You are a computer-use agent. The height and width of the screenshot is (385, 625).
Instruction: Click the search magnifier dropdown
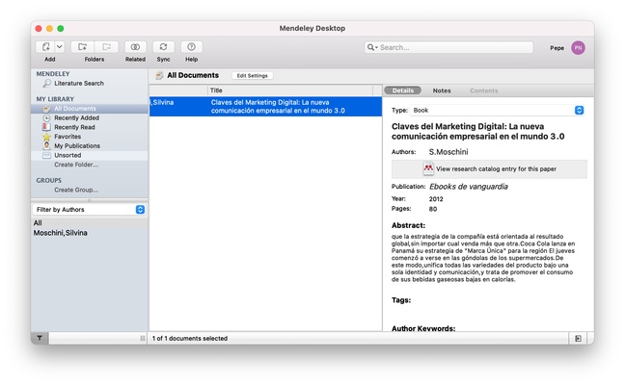372,47
